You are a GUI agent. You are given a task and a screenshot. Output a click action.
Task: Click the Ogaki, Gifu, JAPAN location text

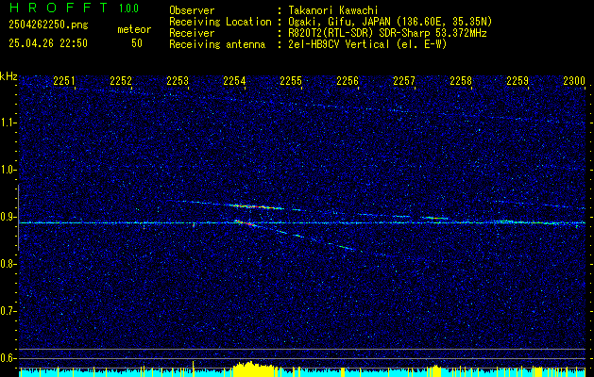pos(390,22)
